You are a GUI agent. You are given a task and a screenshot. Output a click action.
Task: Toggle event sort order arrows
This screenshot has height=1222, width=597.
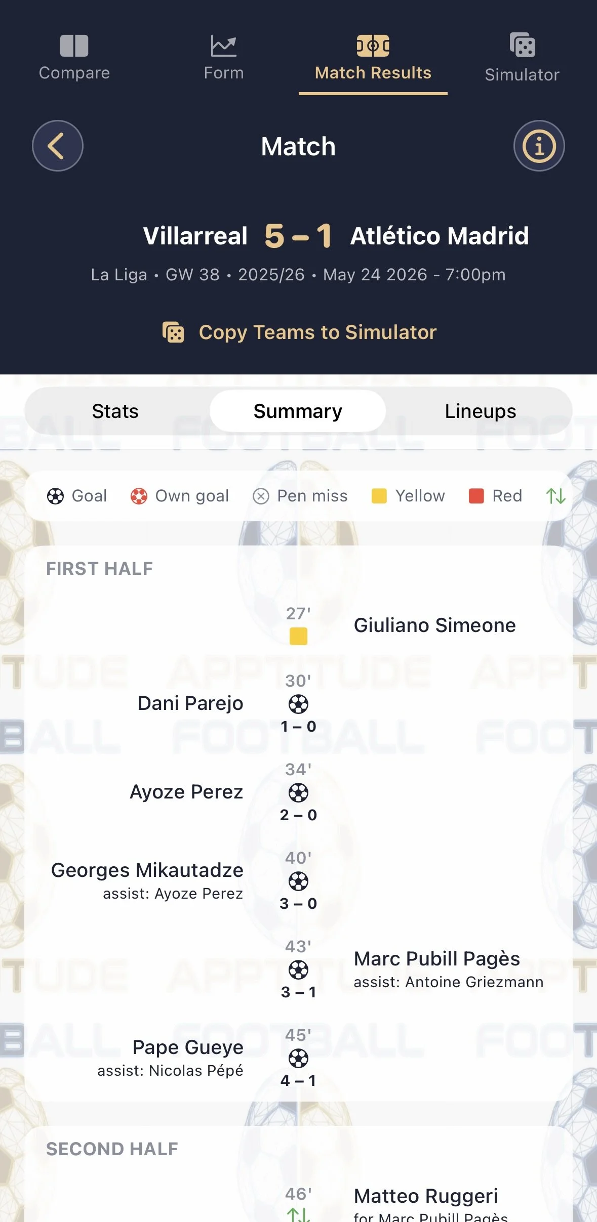click(x=555, y=496)
